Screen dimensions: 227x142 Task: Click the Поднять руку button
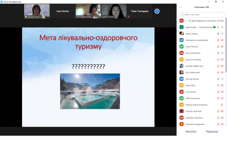(212, 131)
